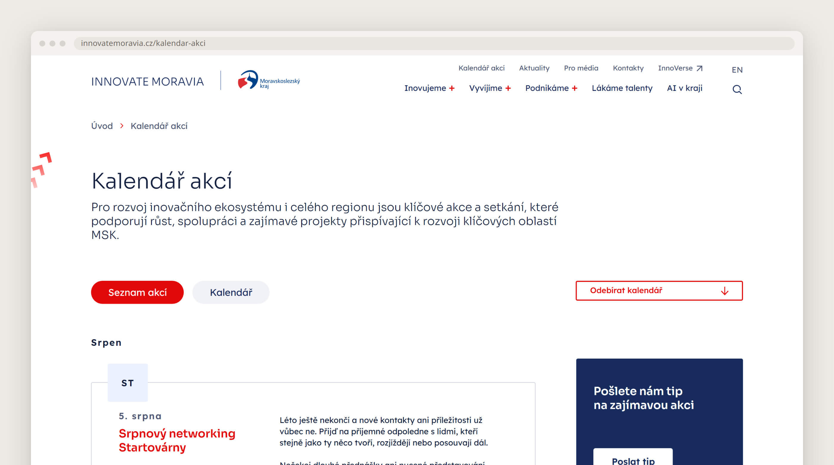
Task: Expand the Inovujeme menu plus icon
Action: (452, 88)
